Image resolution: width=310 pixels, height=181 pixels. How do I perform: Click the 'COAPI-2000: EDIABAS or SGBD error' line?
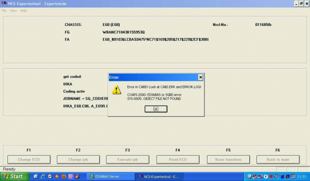[x=154, y=95]
